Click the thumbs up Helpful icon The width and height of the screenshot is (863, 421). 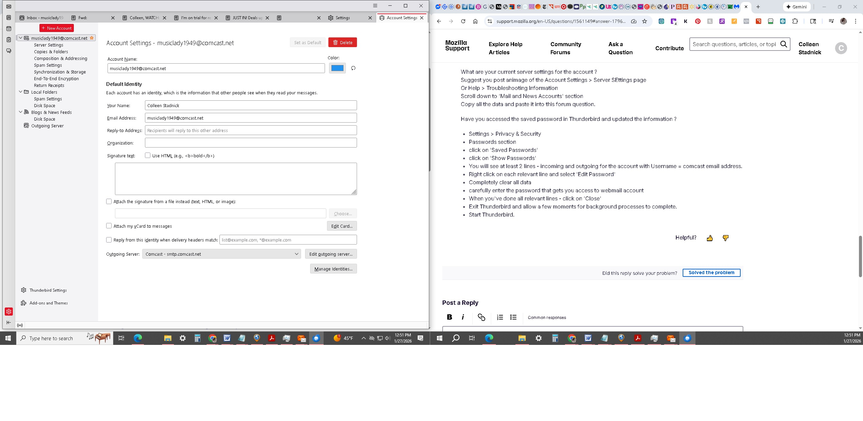point(710,238)
